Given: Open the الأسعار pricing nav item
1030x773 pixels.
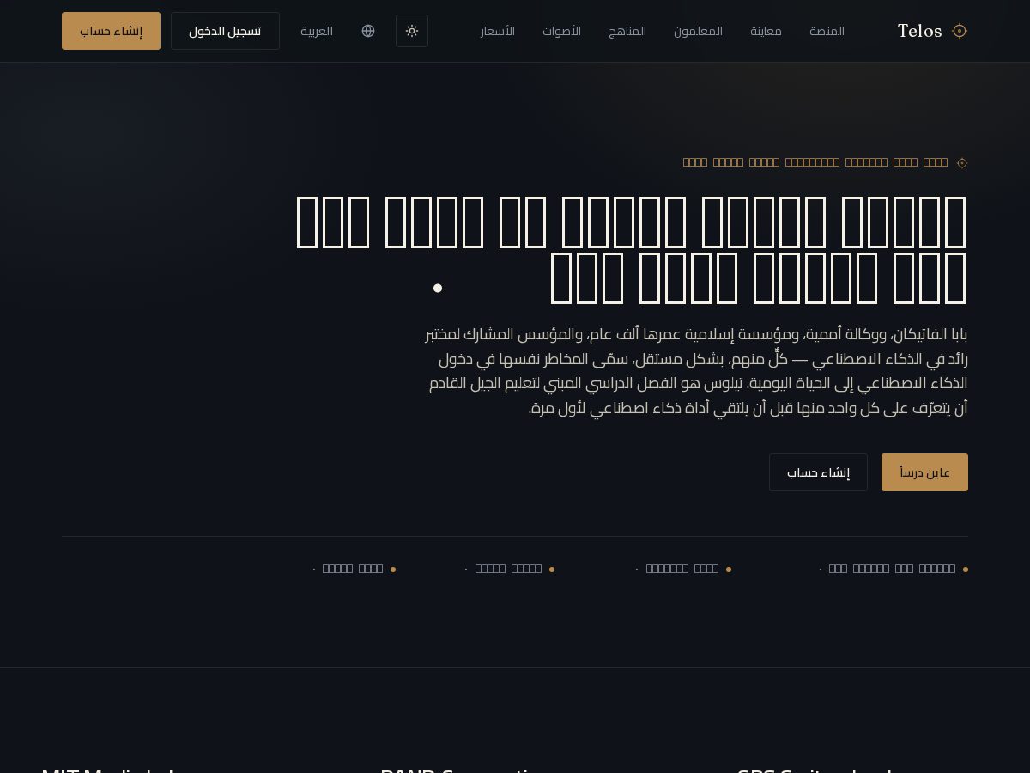Looking at the screenshot, I should [498, 31].
